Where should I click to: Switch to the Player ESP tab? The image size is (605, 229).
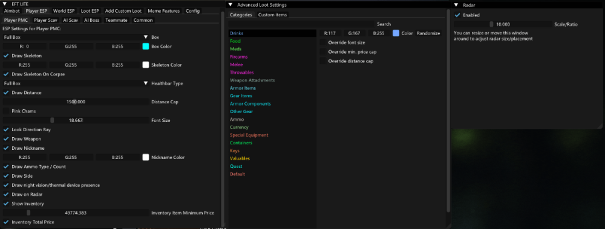[x=36, y=11]
